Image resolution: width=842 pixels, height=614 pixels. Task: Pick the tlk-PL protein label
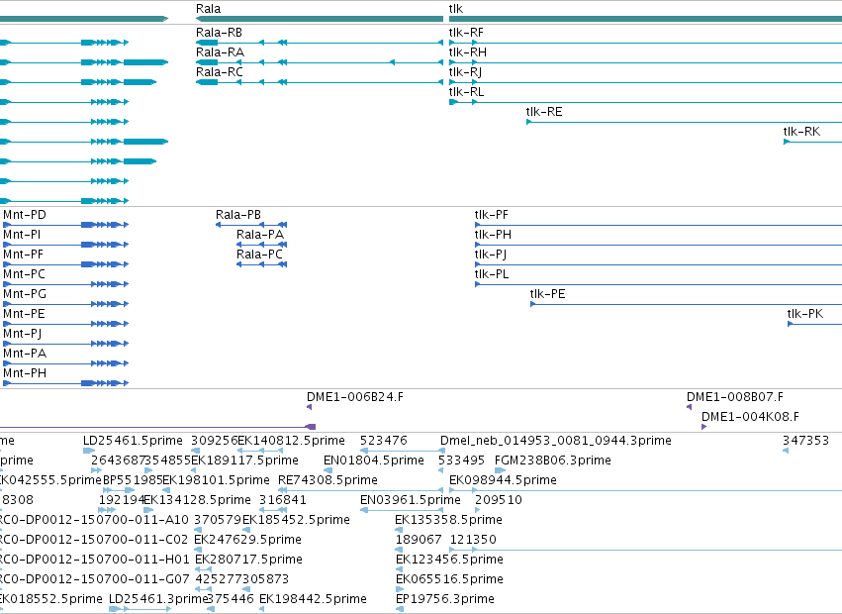click(492, 274)
